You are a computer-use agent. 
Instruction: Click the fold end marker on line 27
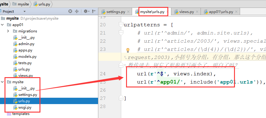click(121, 98)
